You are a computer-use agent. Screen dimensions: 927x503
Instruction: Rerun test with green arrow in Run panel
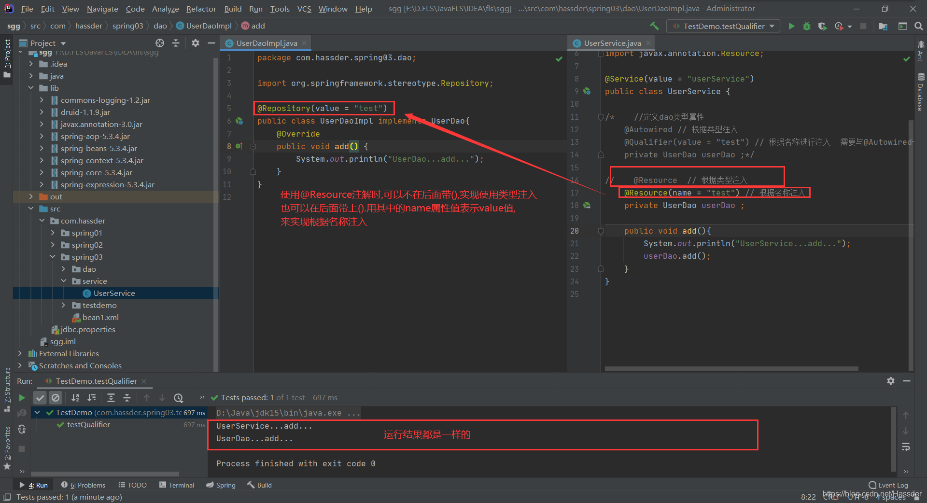(22, 398)
